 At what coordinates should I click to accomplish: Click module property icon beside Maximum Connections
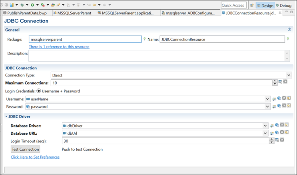(281, 82)
